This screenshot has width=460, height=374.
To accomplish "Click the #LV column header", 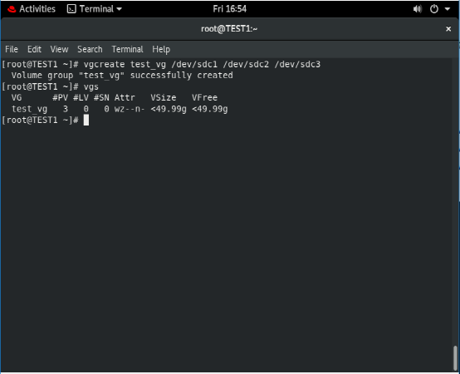I will [81, 98].
